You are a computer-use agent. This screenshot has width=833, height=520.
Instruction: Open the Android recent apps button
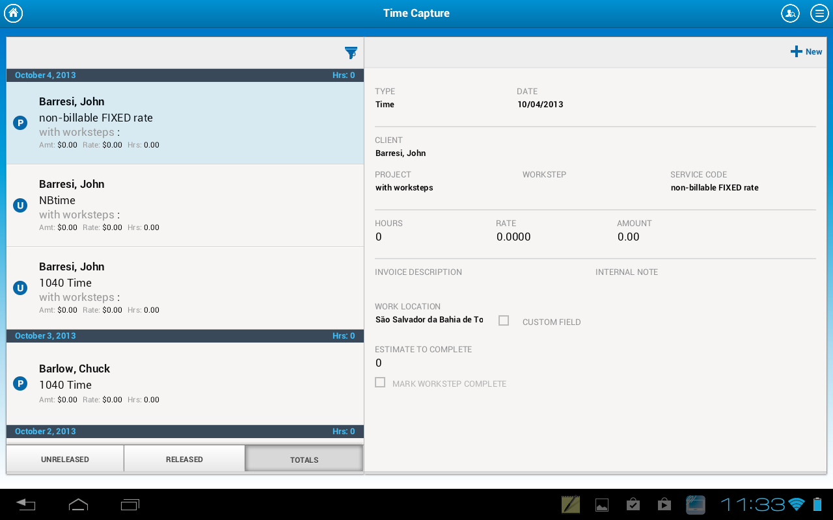point(130,504)
